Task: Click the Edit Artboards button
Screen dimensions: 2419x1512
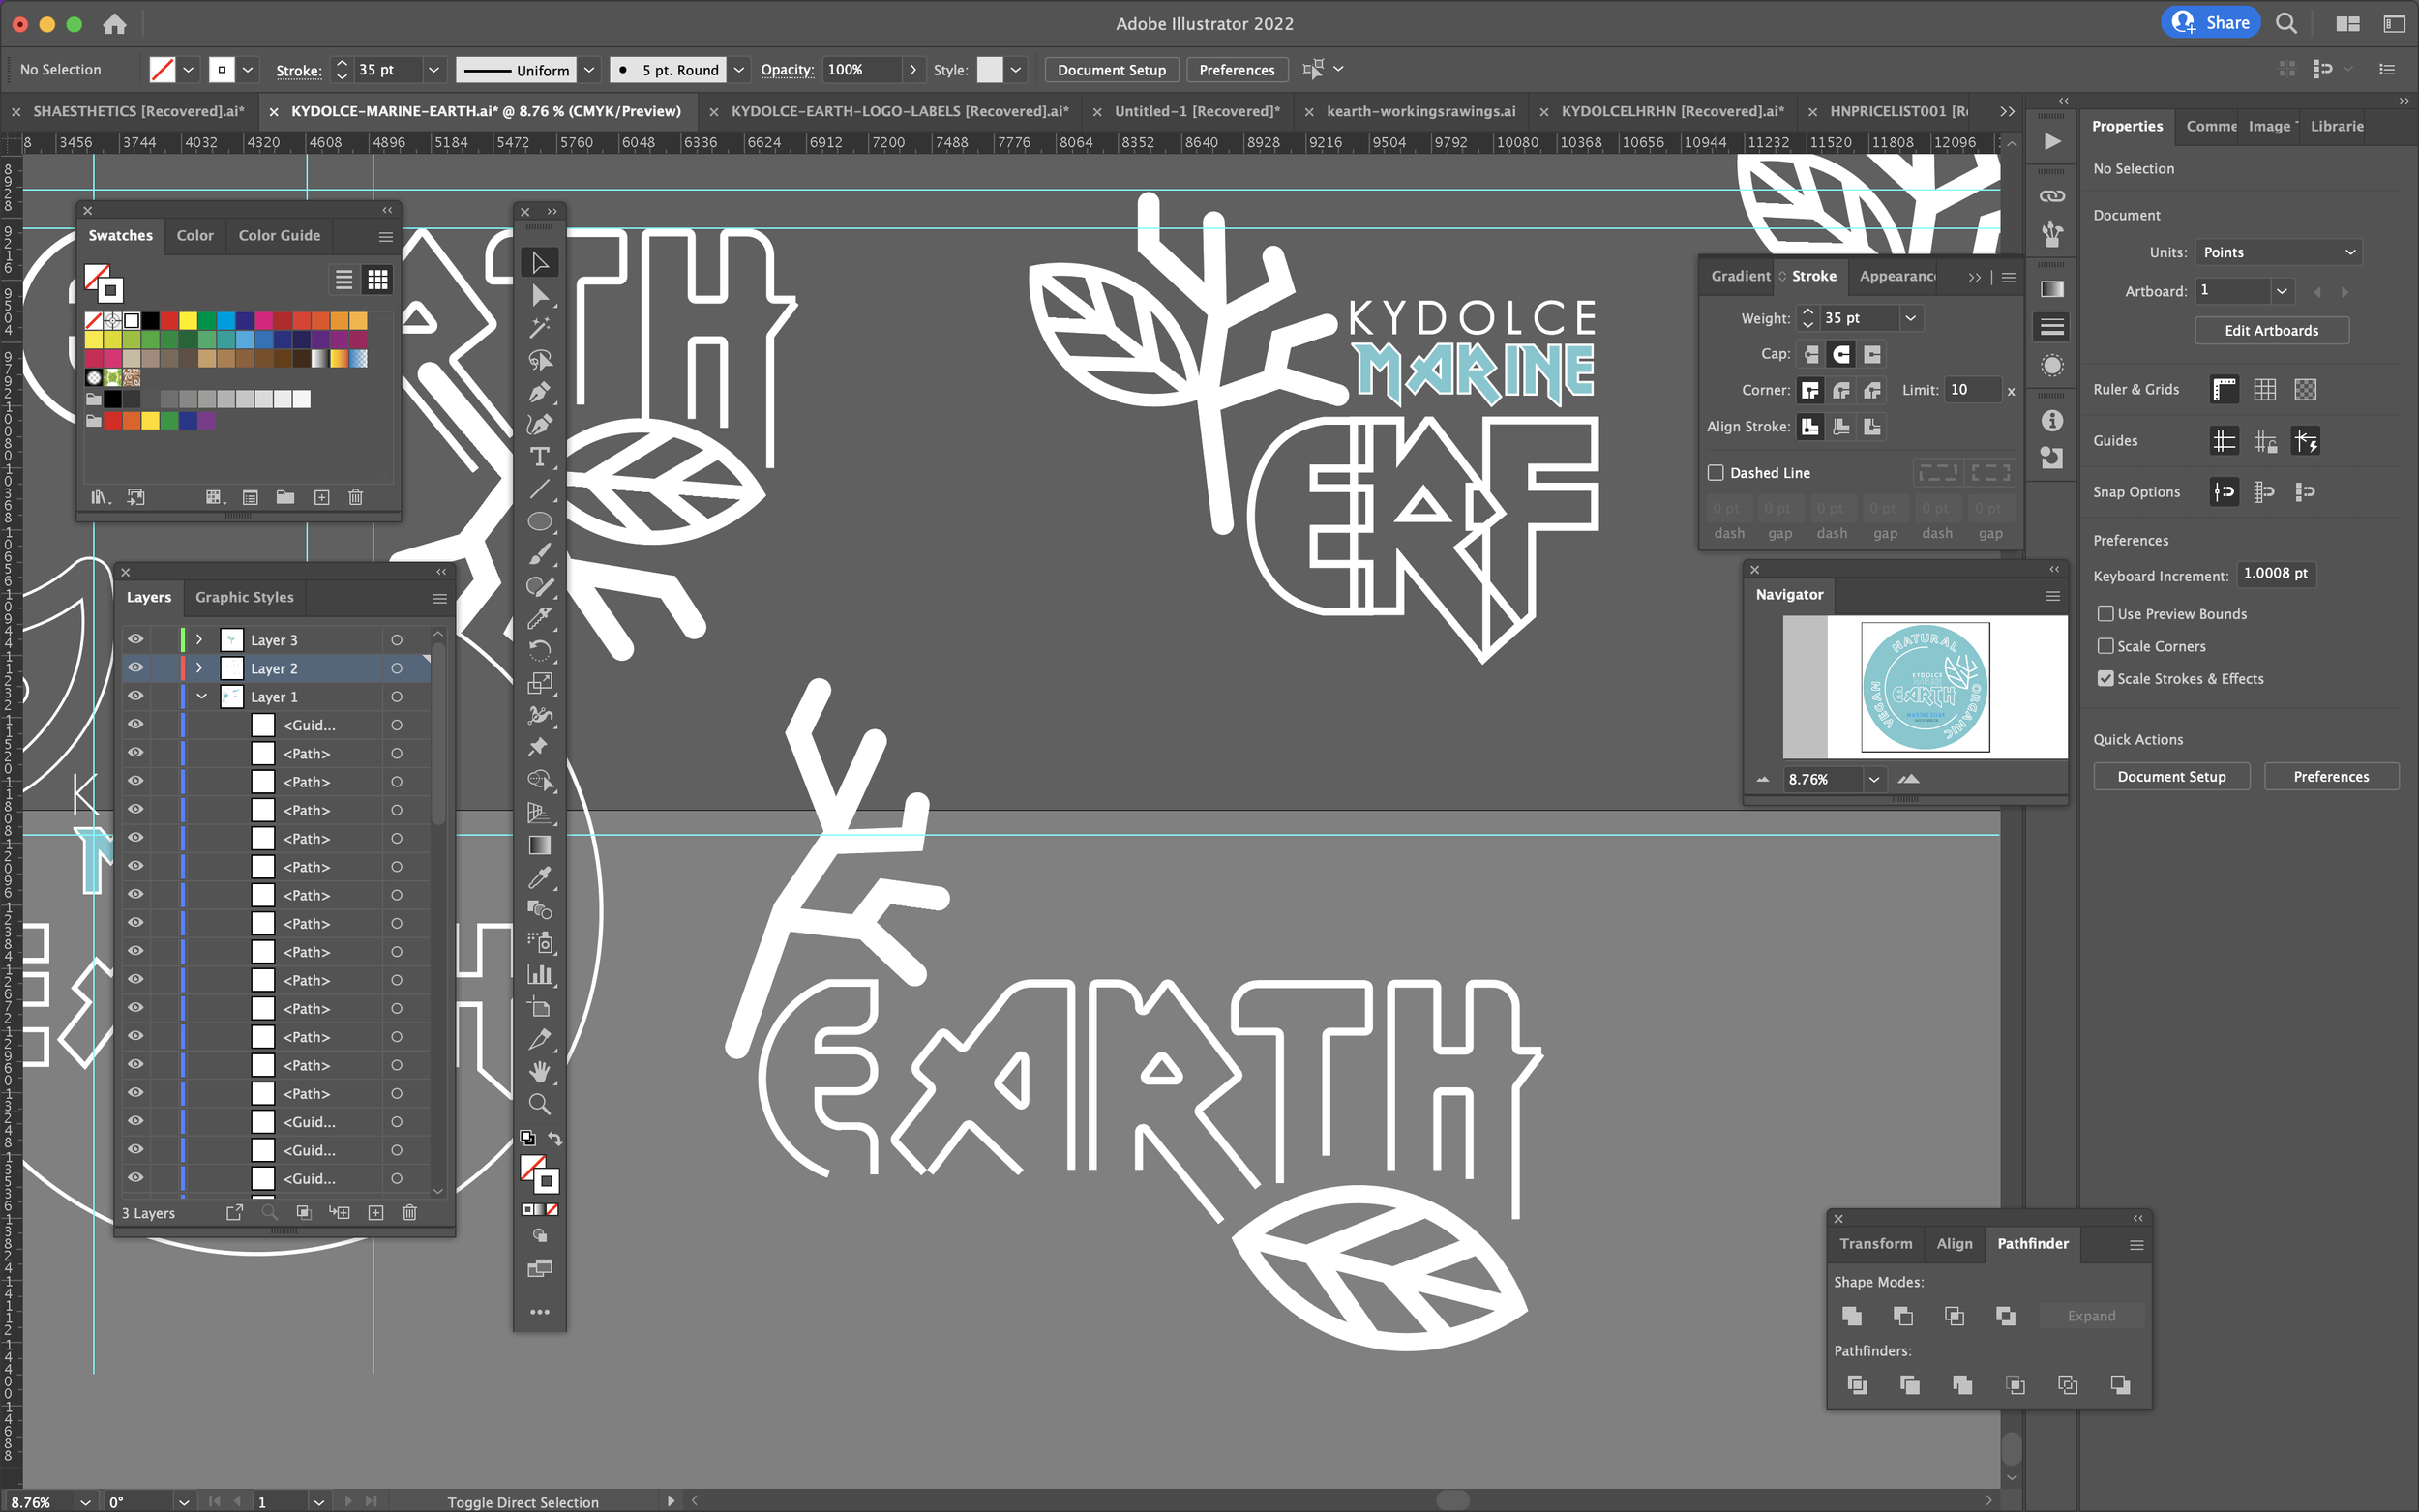Action: pos(2271,330)
